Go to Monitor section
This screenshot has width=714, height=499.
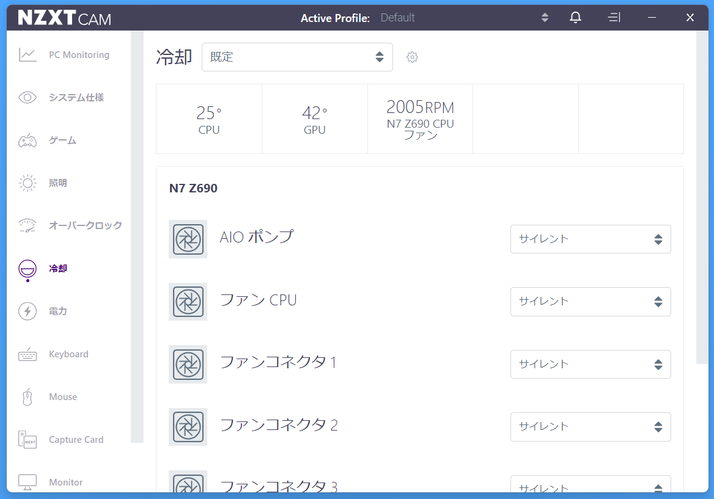tap(66, 482)
